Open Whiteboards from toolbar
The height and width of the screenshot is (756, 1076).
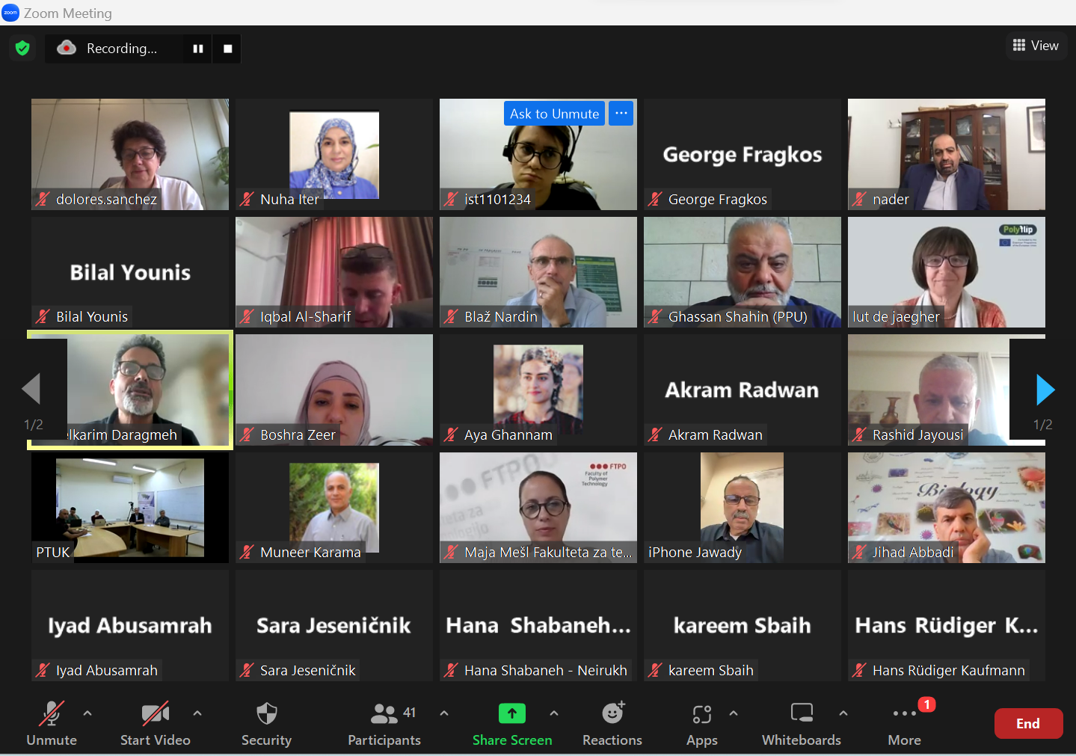(802, 713)
